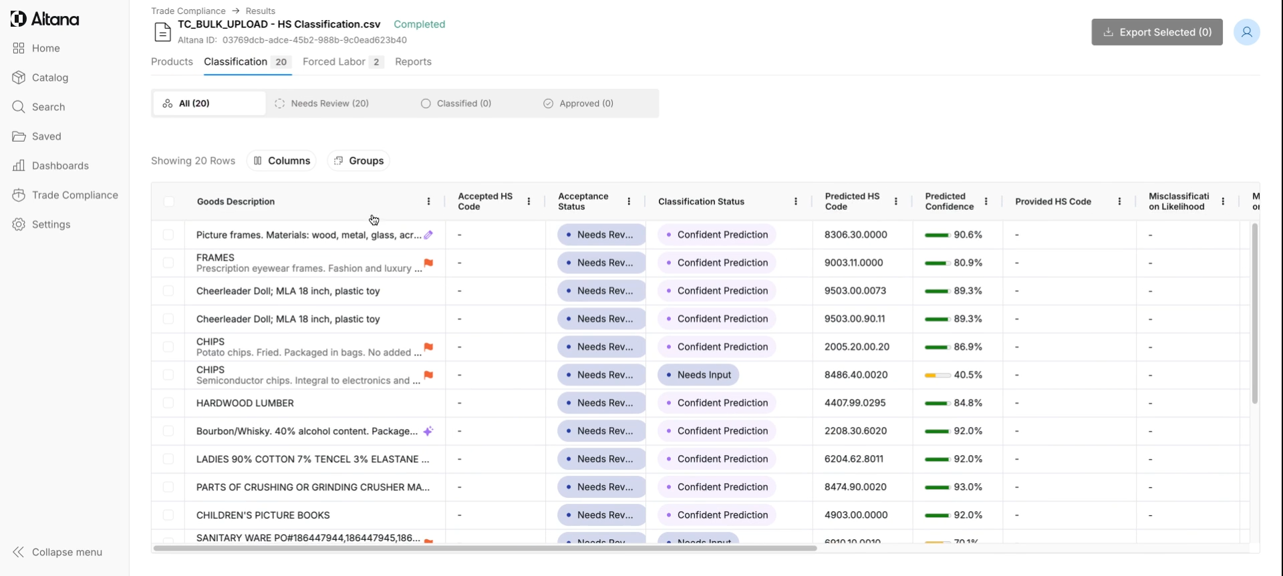Viewport: 1283px width, 576px height.
Task: Collapse the sidebar menu
Action: click(x=57, y=552)
